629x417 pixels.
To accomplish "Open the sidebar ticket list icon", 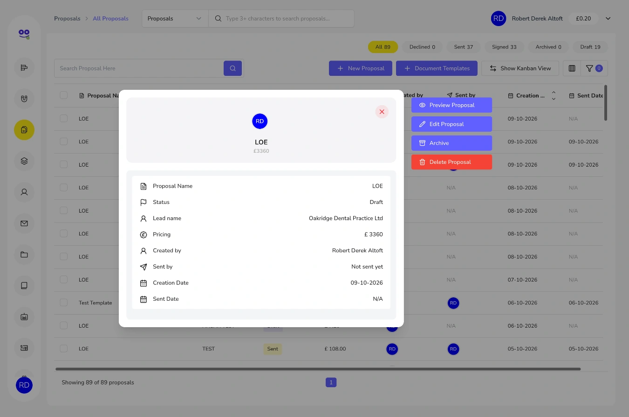I will (24, 348).
